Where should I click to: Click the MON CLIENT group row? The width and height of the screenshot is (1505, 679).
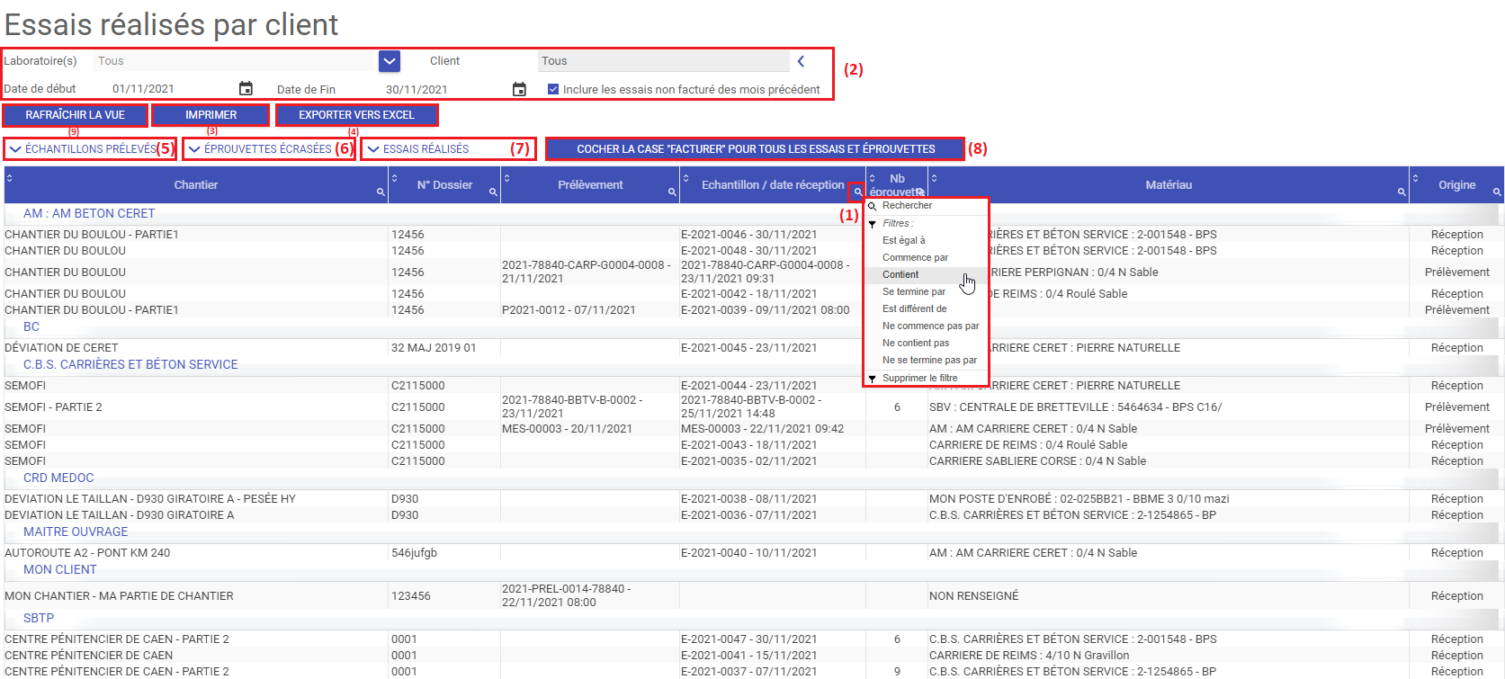[59, 569]
